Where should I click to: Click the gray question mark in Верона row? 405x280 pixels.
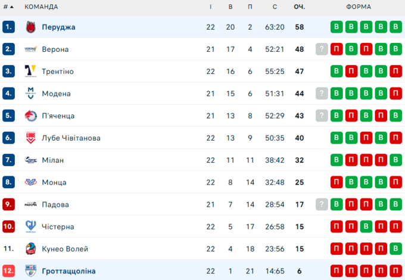click(322, 49)
